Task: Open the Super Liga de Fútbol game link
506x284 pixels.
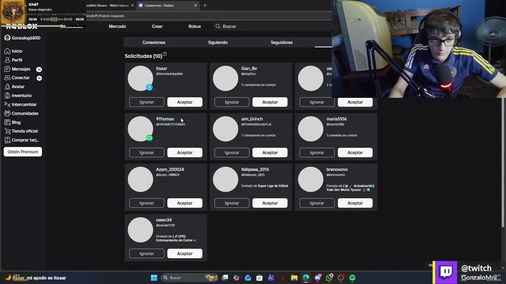Action: [x=273, y=186]
